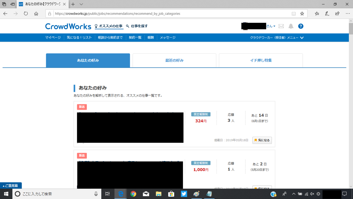353x199 pixels.
Task: Click the 324円 reward amount
Action: point(201,121)
